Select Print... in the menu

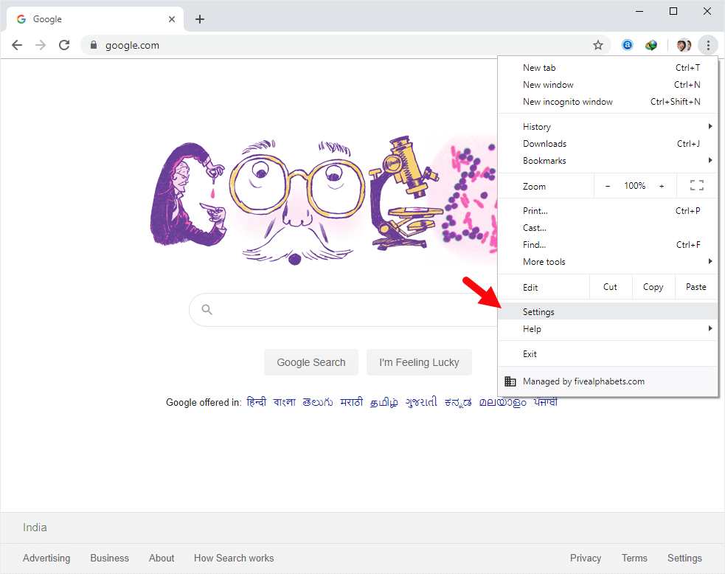608,211
